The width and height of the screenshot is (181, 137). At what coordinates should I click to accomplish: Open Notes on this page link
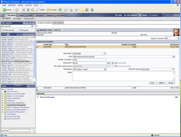tap(47, 97)
